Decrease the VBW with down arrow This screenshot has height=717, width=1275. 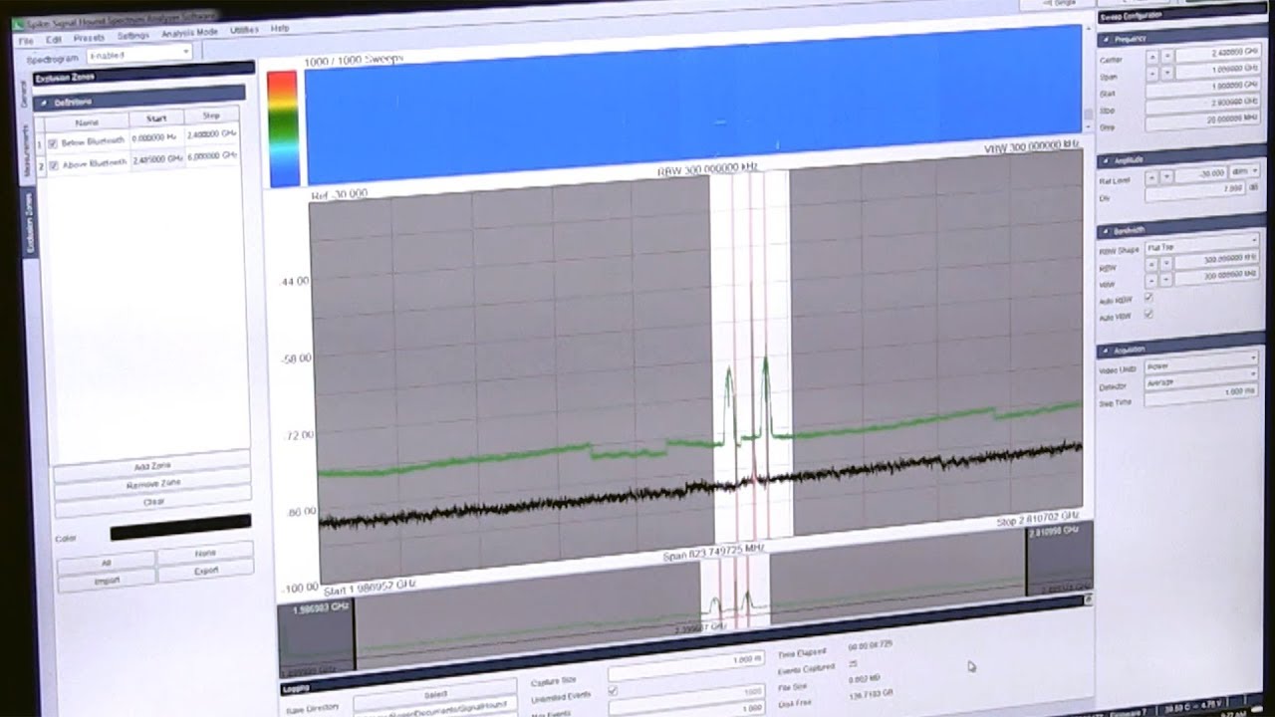pyautogui.click(x=1167, y=282)
